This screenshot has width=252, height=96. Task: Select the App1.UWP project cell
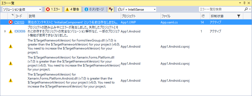click(x=128, y=22)
